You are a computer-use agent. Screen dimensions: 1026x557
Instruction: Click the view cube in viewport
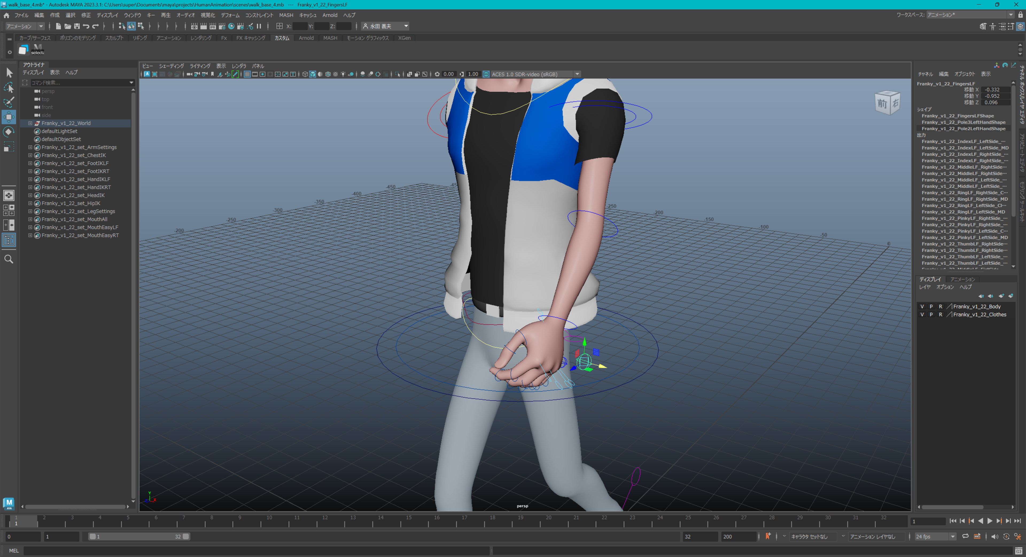(887, 103)
